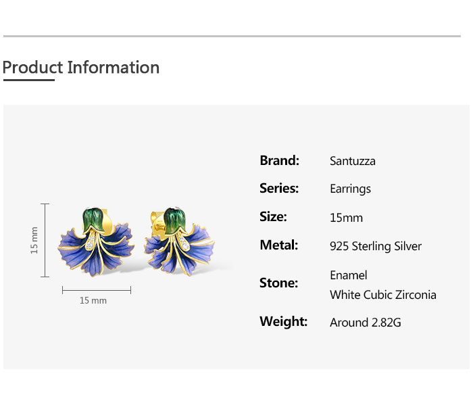Open the Santuzza brand name

click(x=353, y=161)
